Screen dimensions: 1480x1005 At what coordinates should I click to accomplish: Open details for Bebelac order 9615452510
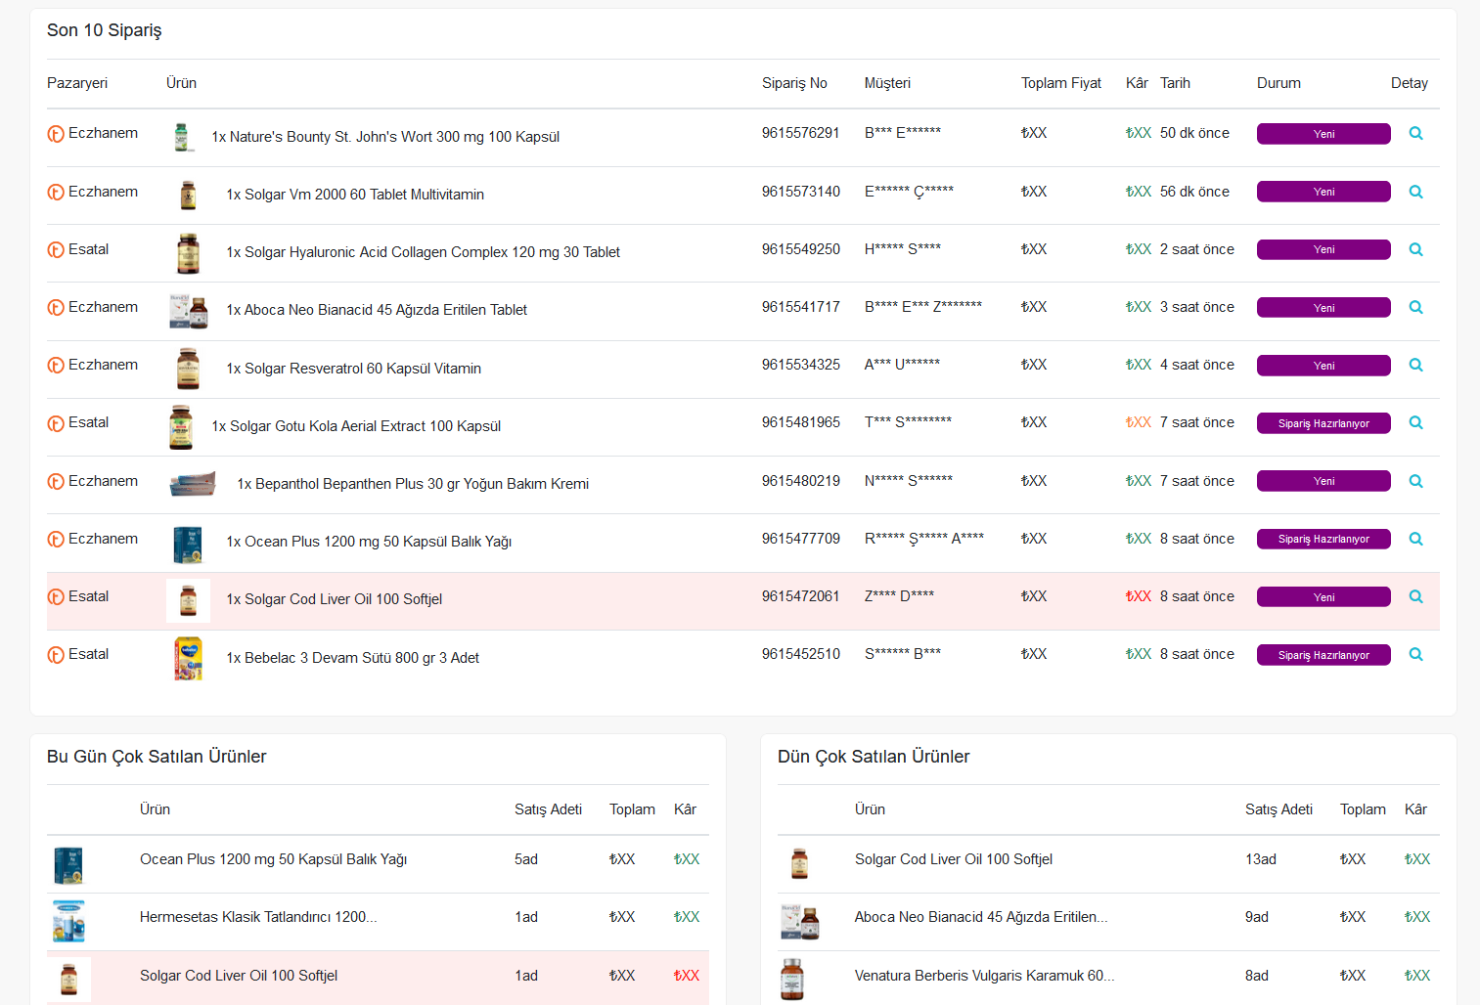[1415, 655]
